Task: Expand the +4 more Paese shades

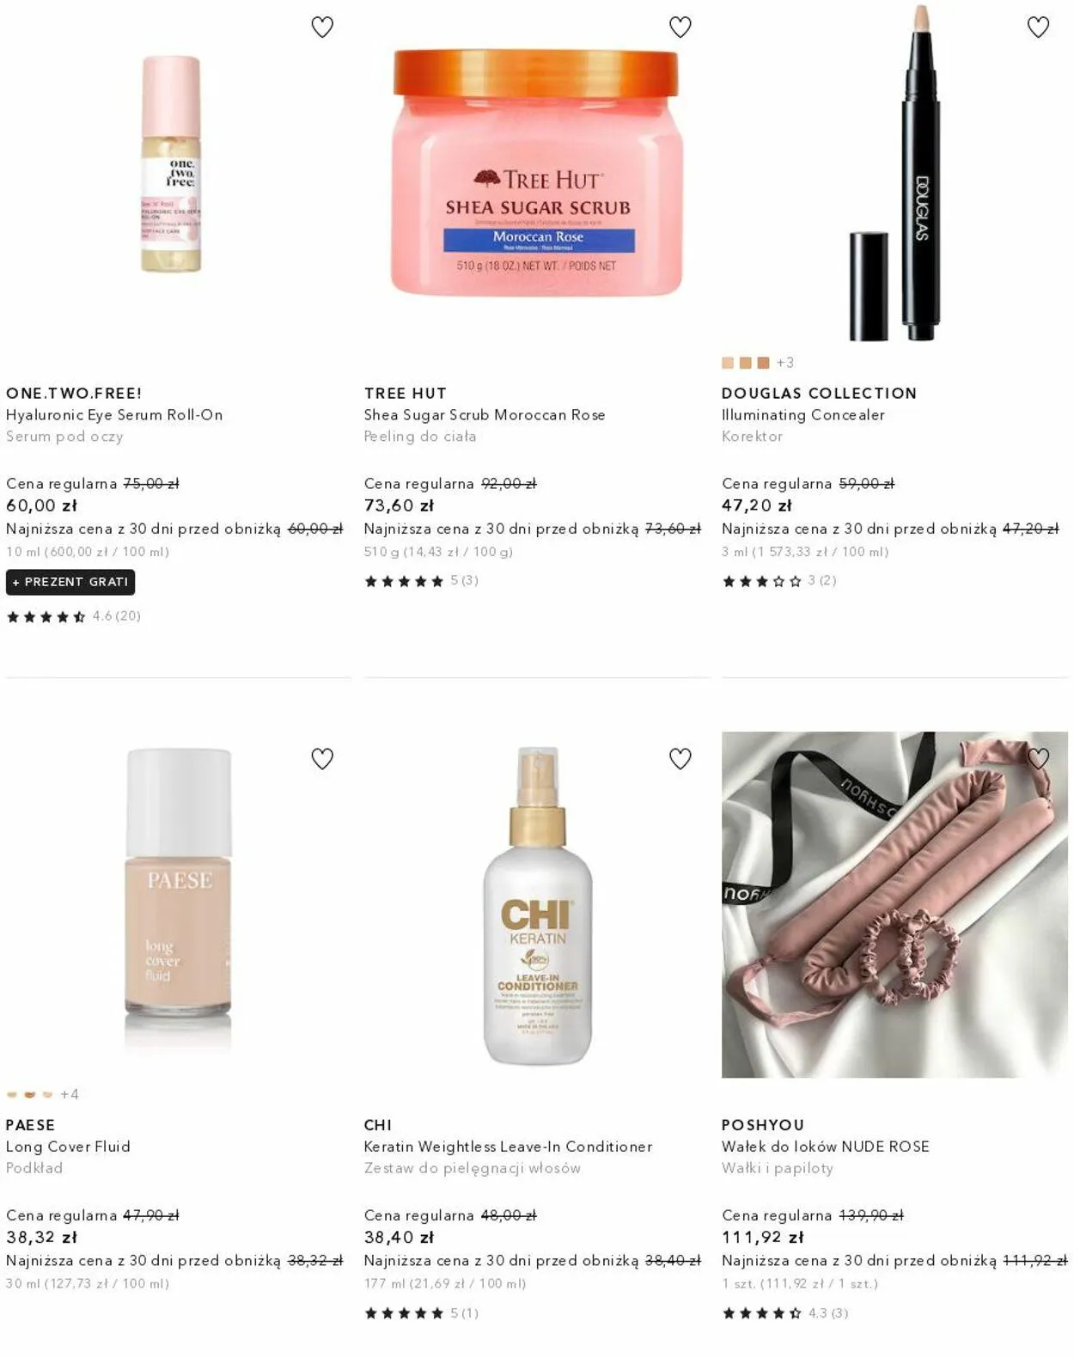Action: tap(70, 1094)
